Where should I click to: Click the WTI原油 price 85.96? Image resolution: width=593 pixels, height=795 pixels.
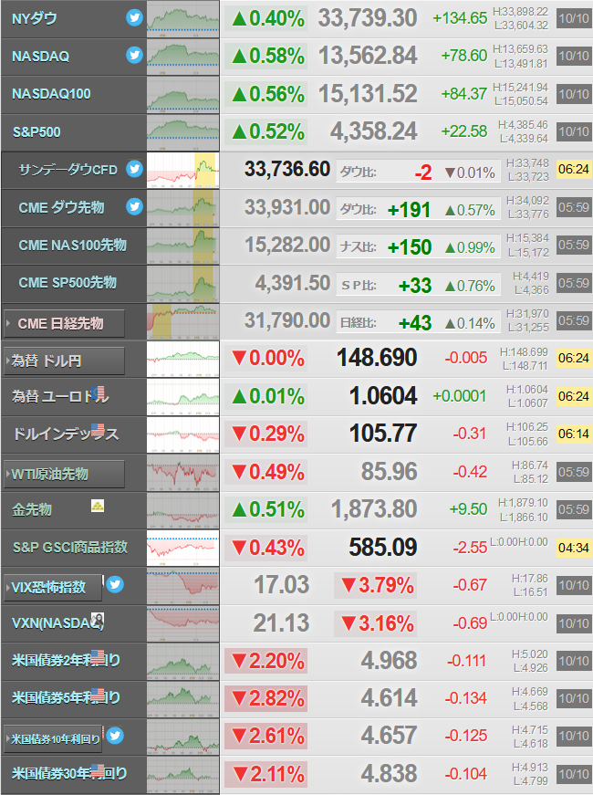coord(390,472)
